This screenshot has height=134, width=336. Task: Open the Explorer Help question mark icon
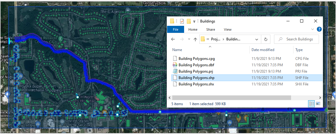[x=319, y=29]
